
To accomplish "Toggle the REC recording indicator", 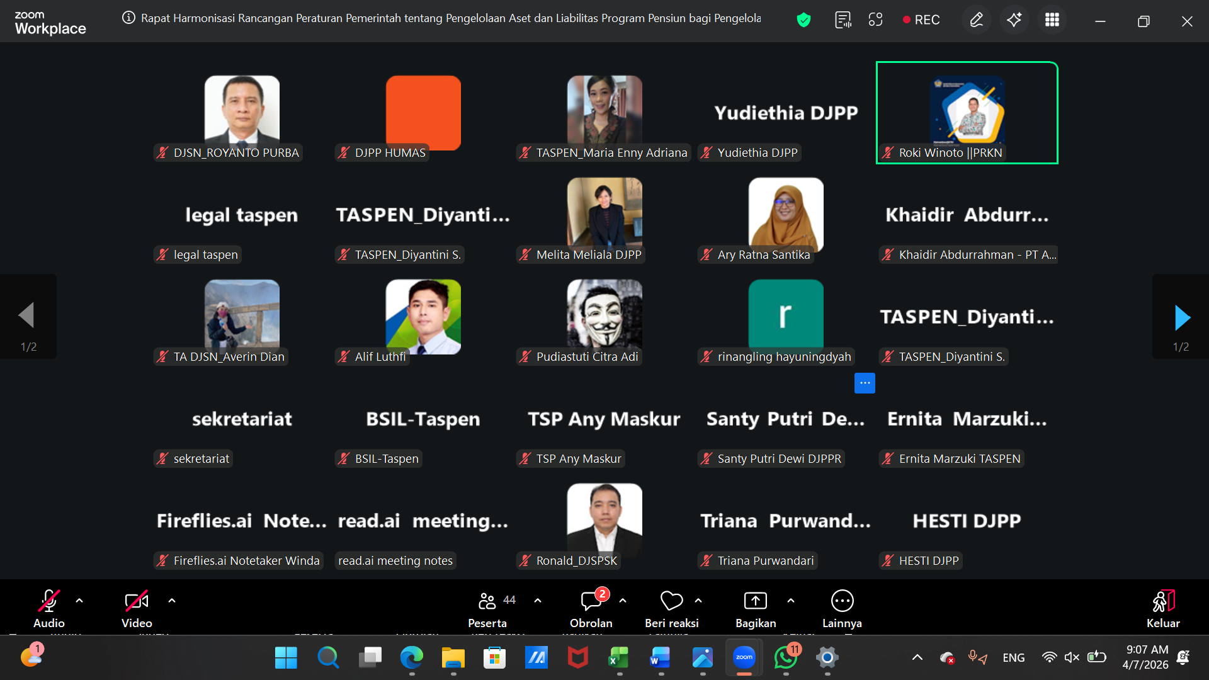I will coord(921,20).
